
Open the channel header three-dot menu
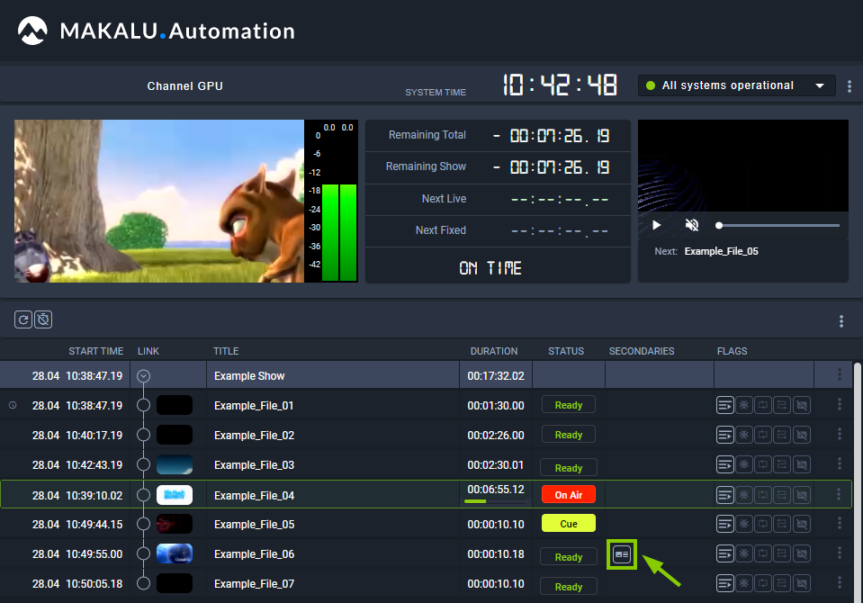pos(850,85)
